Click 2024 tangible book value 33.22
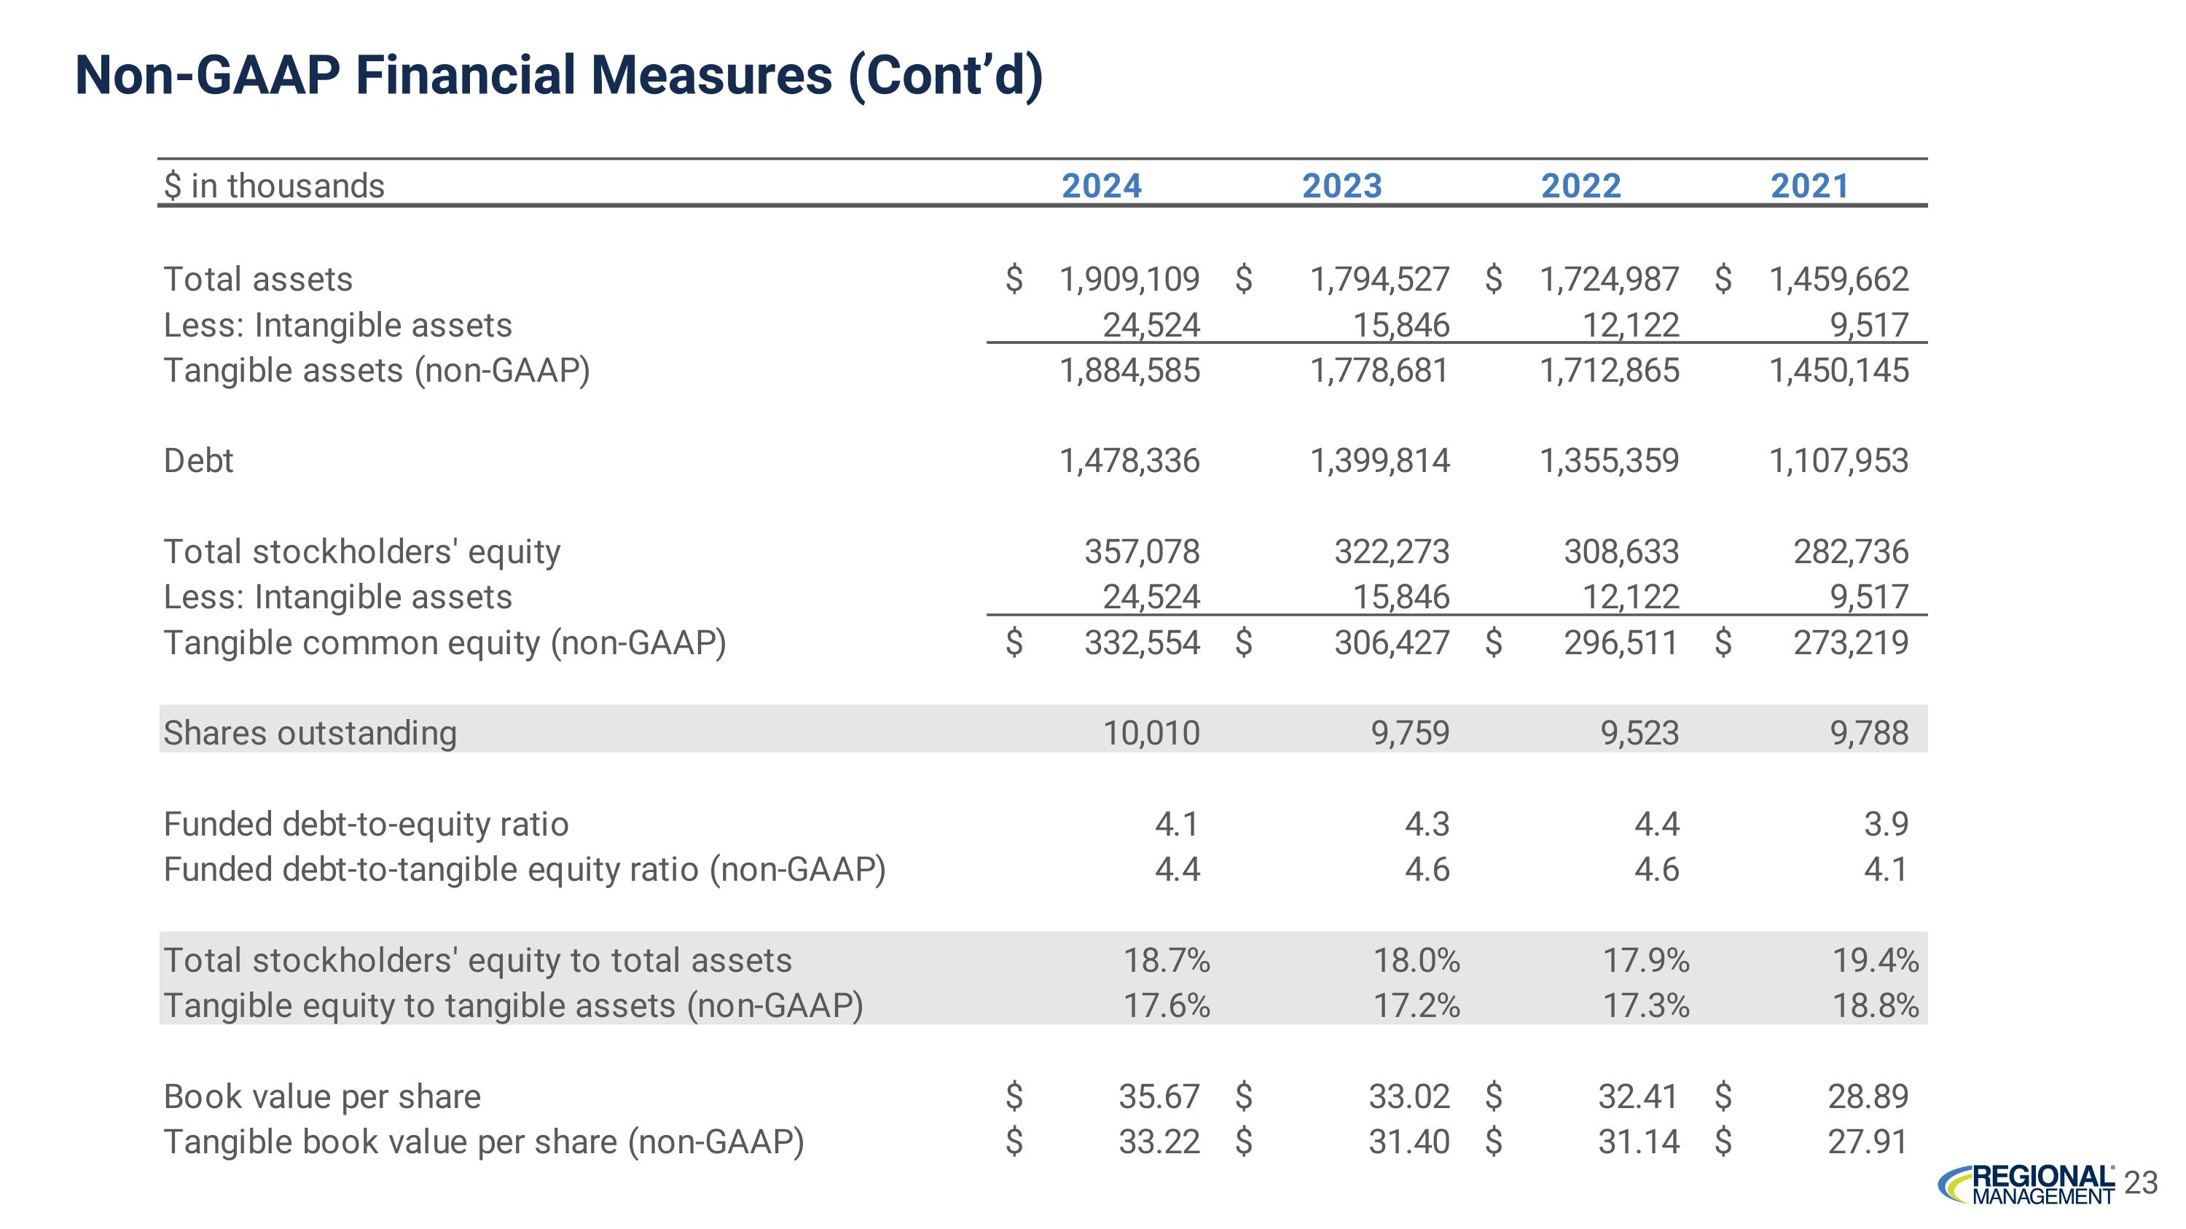The height and width of the screenshot is (1229, 2186). click(x=1159, y=1142)
